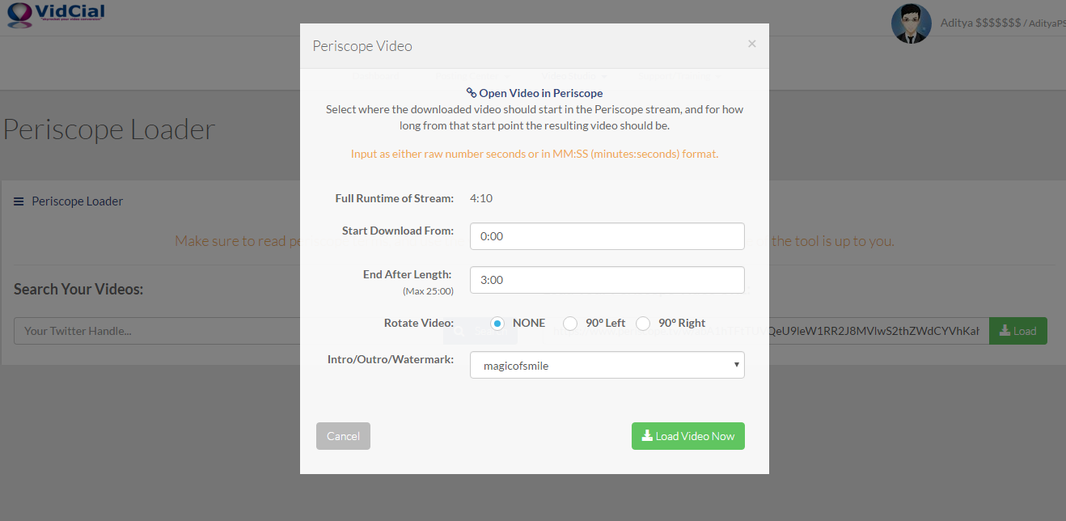Click the green Load button
The width and height of the screenshot is (1066, 521).
coord(1017,331)
